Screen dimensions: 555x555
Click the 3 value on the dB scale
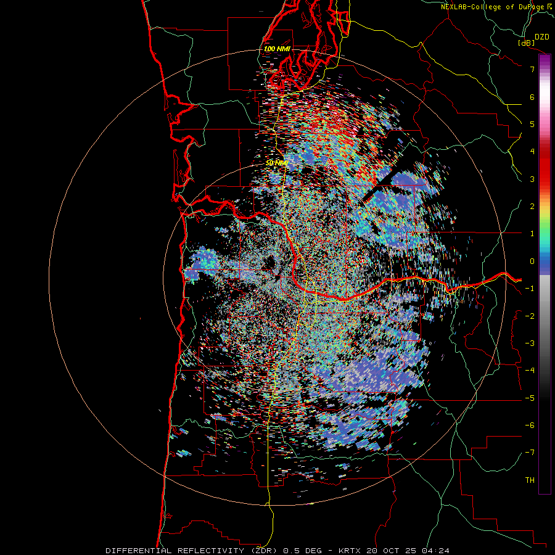(532, 179)
